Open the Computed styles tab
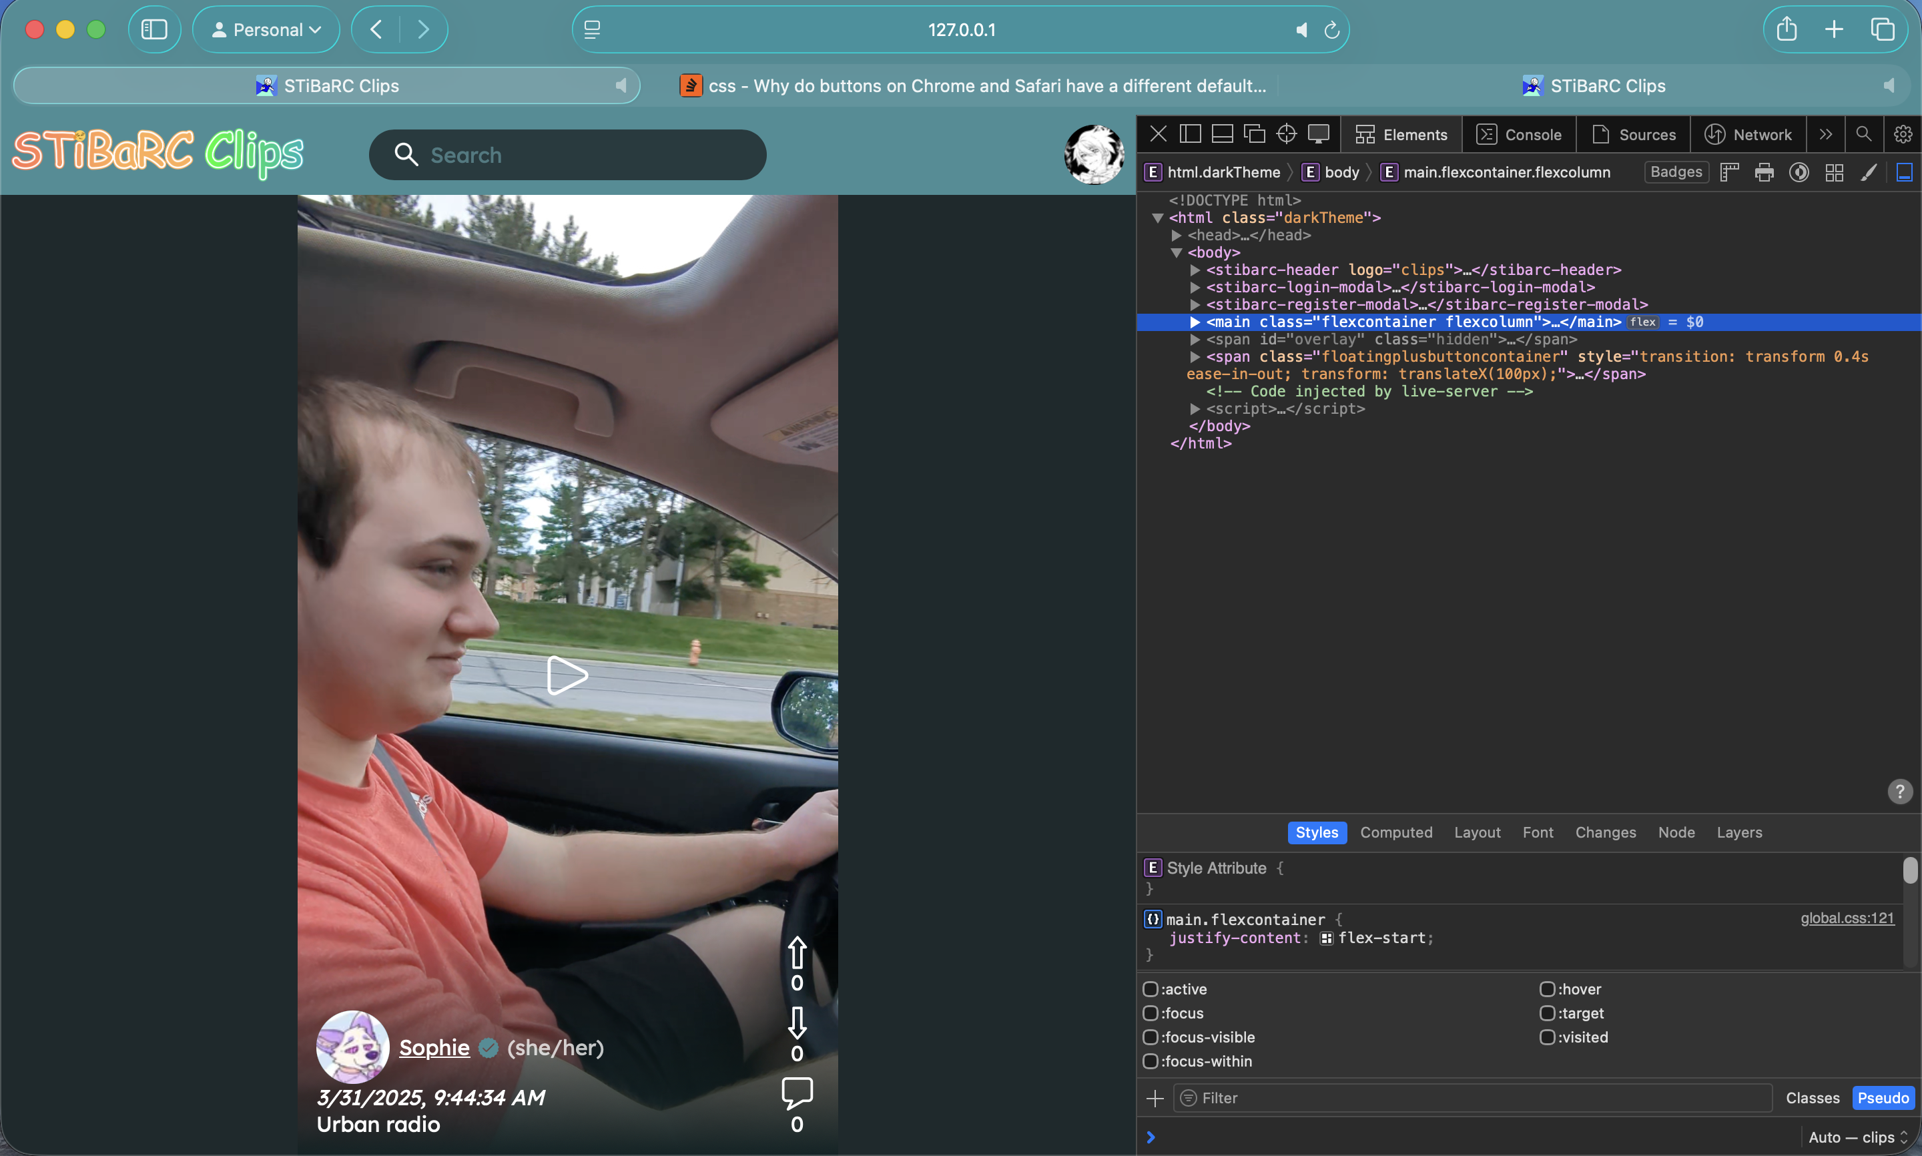Viewport: 1922px width, 1156px height. tap(1395, 832)
